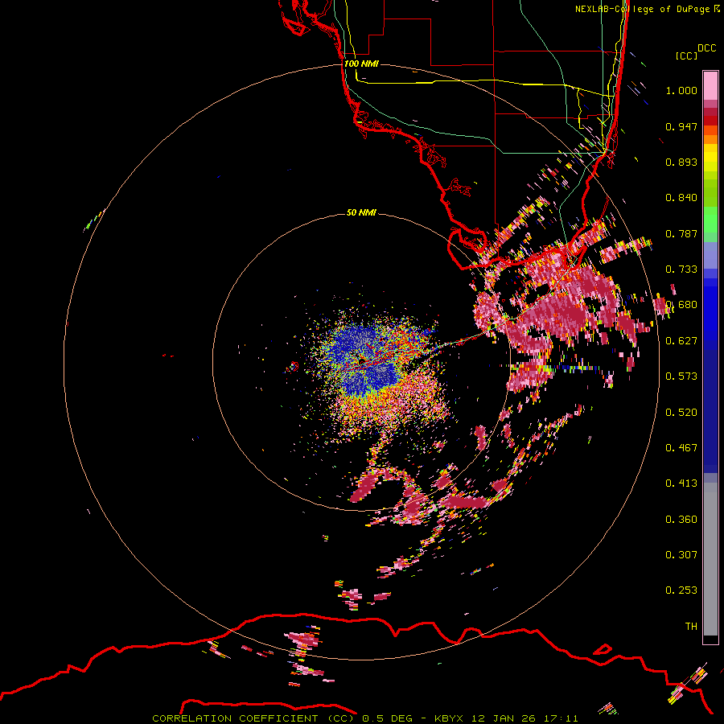Select the 0.413 scale value
The image size is (724, 724).
coord(681,483)
